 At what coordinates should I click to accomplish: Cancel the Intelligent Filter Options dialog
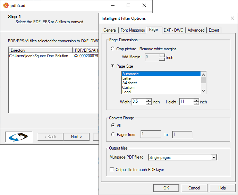click(x=194, y=188)
